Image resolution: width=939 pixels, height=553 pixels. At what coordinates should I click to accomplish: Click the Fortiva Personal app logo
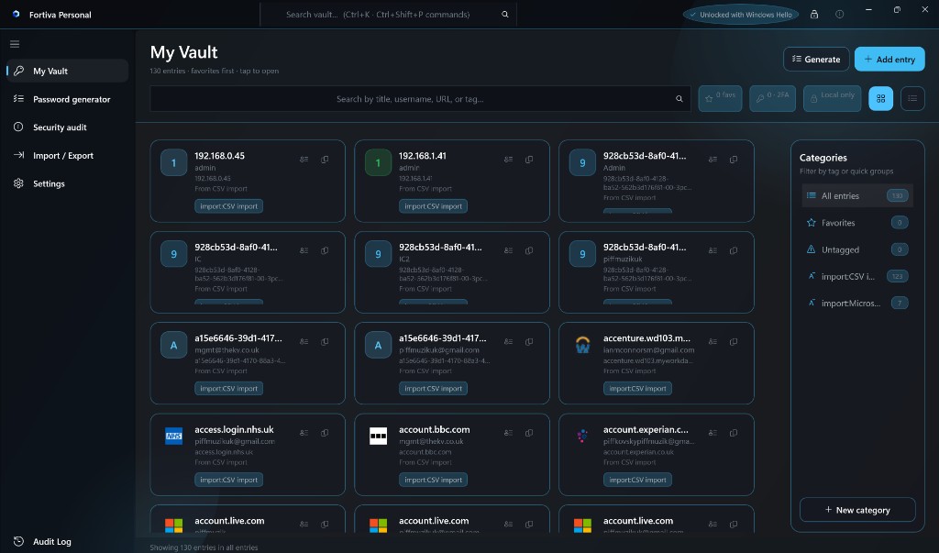click(x=17, y=14)
